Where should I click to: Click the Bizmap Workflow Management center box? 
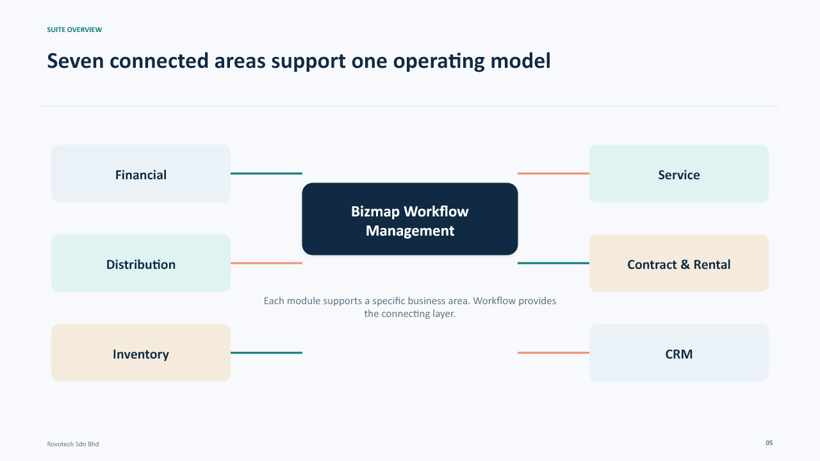(x=410, y=219)
